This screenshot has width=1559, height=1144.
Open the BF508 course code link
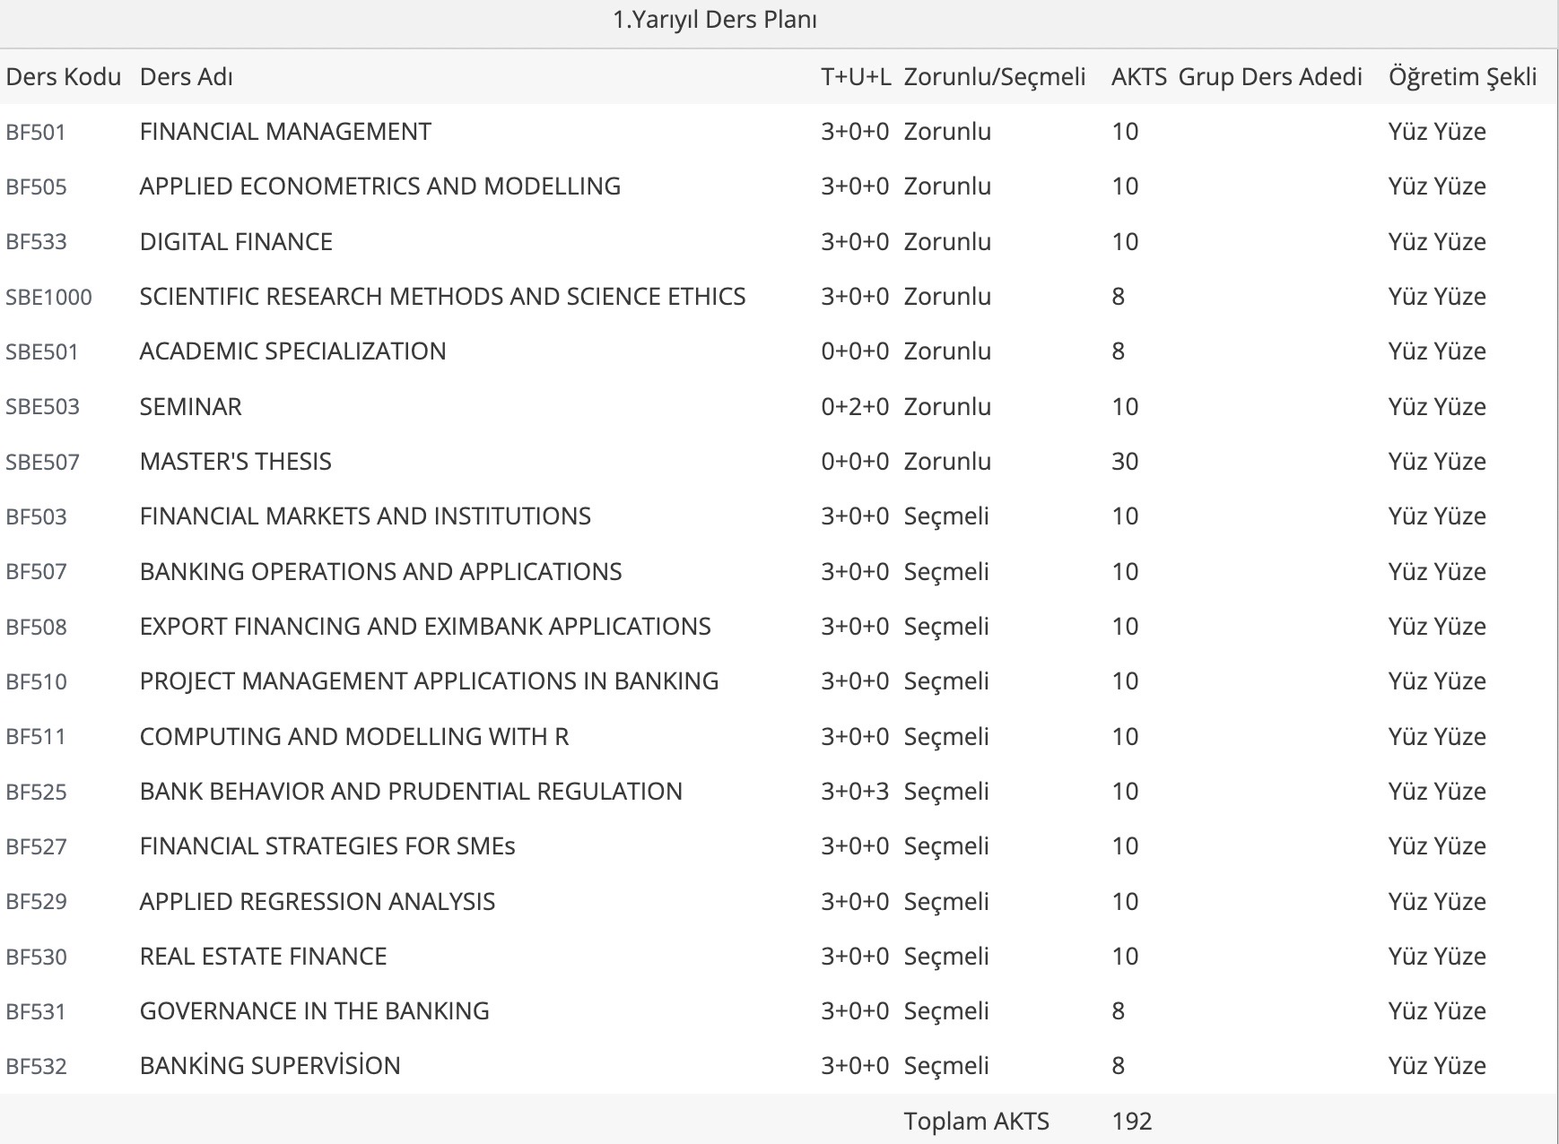click(x=36, y=628)
